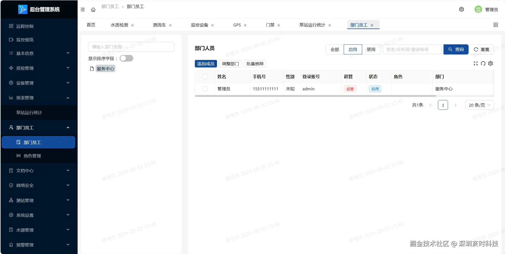Click the blue 启用 status tag in row
Screen dimensions: 505x254
(375, 89)
